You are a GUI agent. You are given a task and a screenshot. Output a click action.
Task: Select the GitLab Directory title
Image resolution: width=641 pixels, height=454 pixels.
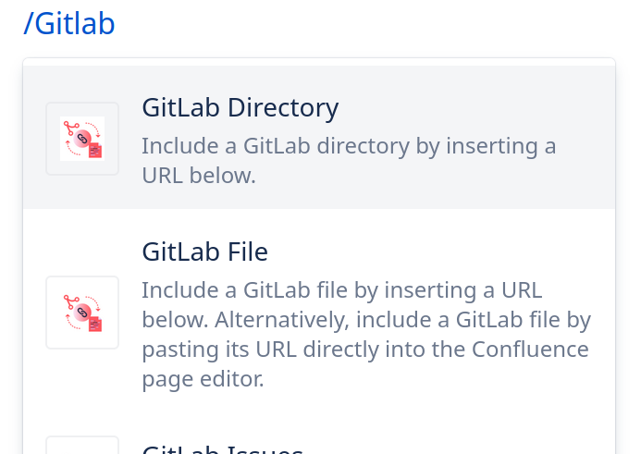coord(240,108)
